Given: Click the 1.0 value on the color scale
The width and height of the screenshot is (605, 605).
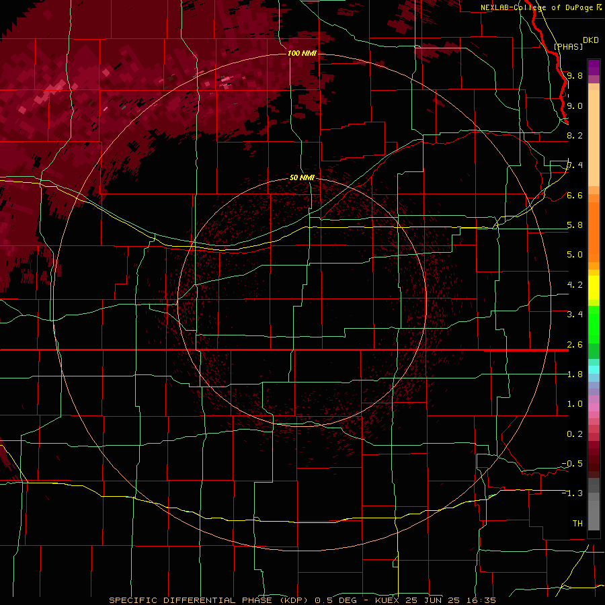Looking at the screenshot, I should (575, 404).
